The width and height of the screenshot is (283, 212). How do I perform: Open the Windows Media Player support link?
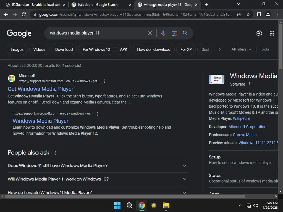(x=40, y=121)
